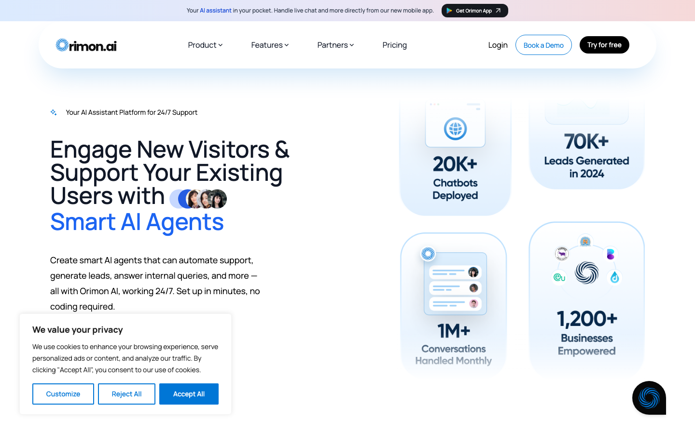Click the bottom pink avatar in the conversations list
The image size is (695, 434).
[473, 303]
